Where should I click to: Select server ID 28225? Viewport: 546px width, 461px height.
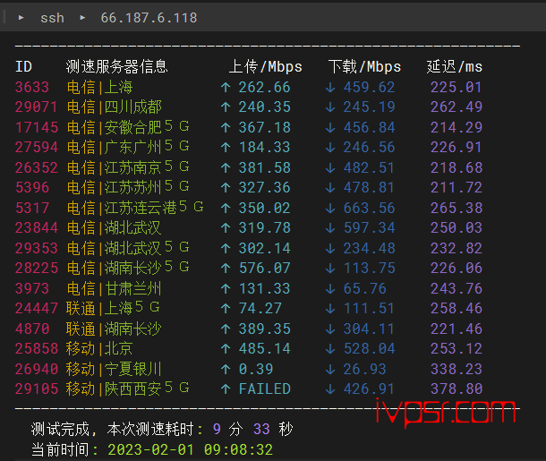click(37, 268)
